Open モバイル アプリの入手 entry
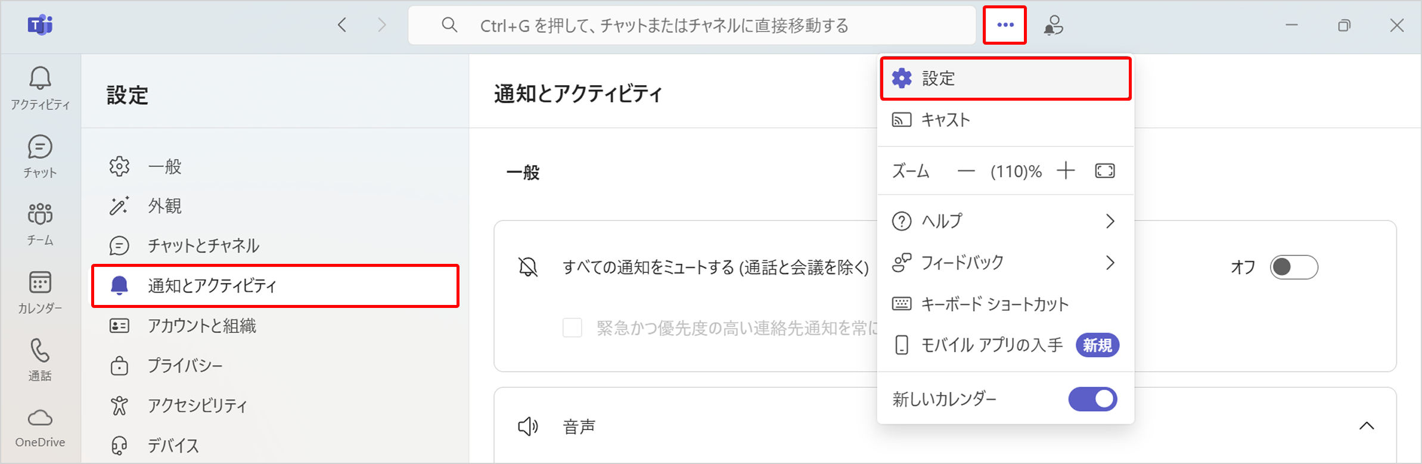1422x464 pixels. tap(992, 345)
